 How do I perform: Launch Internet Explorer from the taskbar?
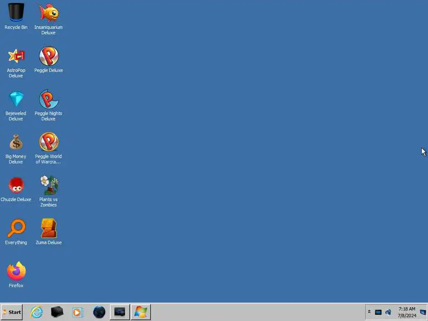[x=37, y=312]
